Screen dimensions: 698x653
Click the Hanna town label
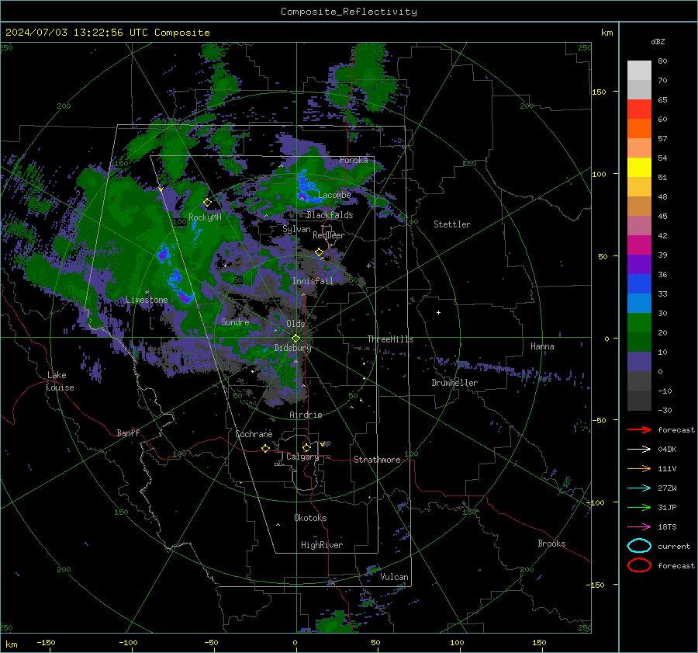tap(542, 346)
